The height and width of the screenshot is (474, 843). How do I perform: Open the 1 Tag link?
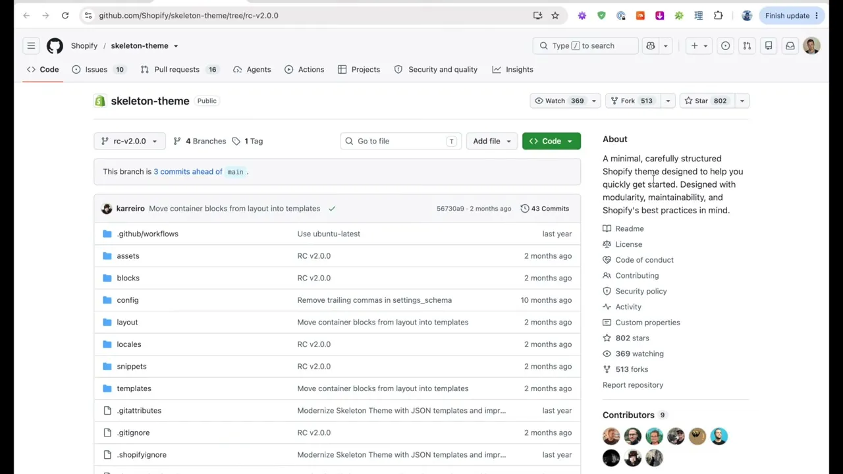[x=247, y=141]
